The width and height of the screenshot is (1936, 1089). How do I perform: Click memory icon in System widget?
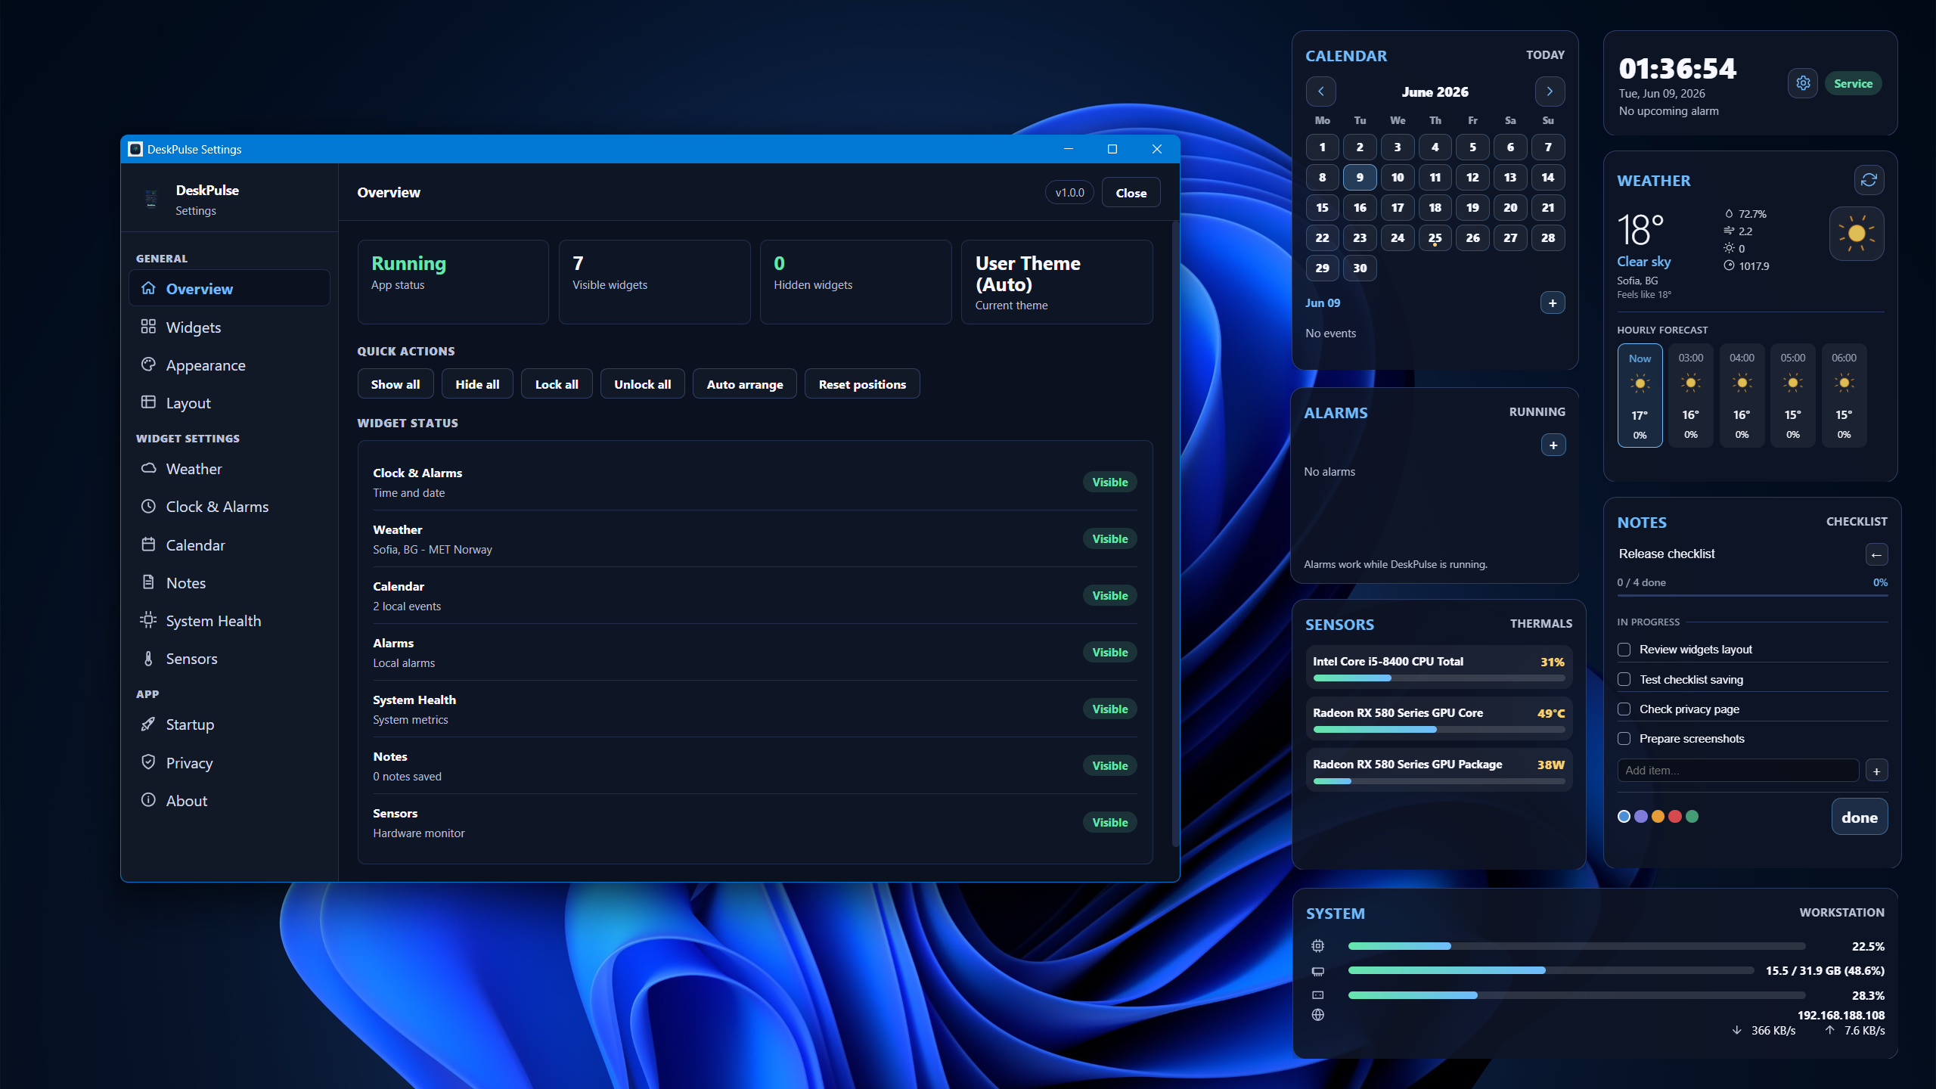coord(1318,971)
